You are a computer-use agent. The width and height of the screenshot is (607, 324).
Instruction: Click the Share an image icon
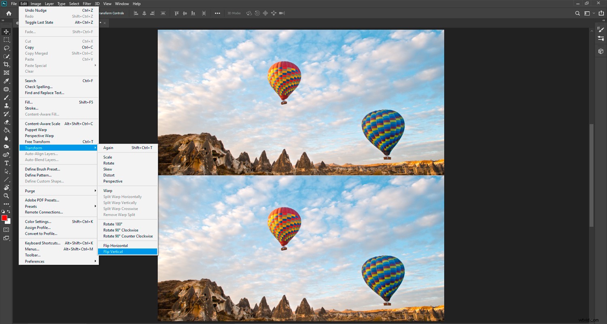pos(601,13)
